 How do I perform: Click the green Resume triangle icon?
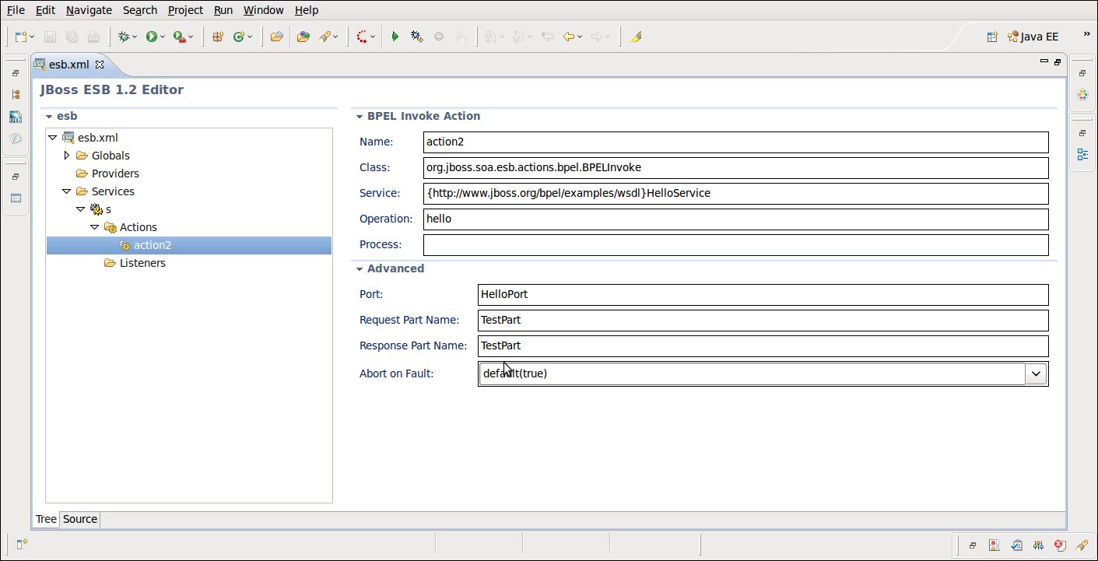click(395, 37)
